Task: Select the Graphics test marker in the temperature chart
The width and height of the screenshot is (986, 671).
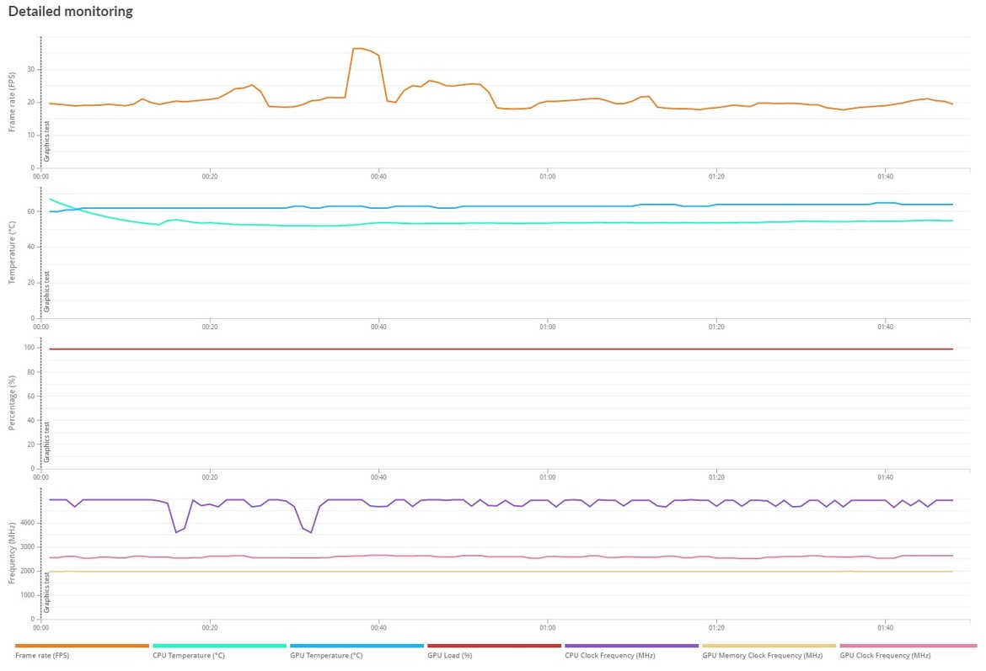Action: [x=46, y=291]
